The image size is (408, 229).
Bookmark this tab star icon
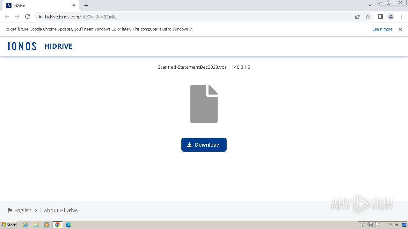pos(368,17)
